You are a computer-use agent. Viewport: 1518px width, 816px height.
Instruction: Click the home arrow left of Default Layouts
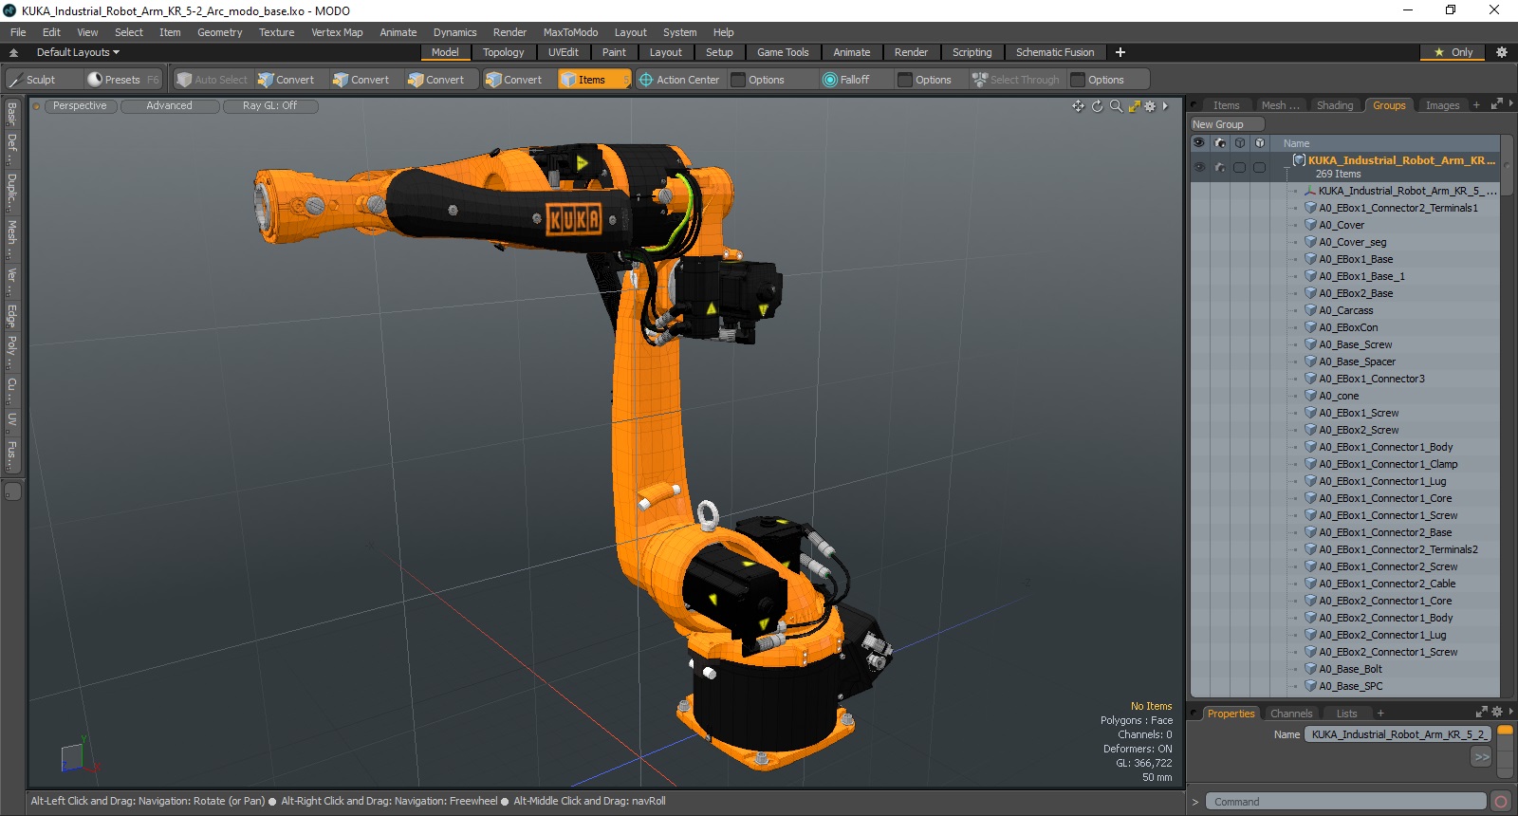(x=13, y=52)
